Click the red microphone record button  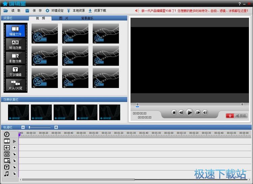coord(230,116)
